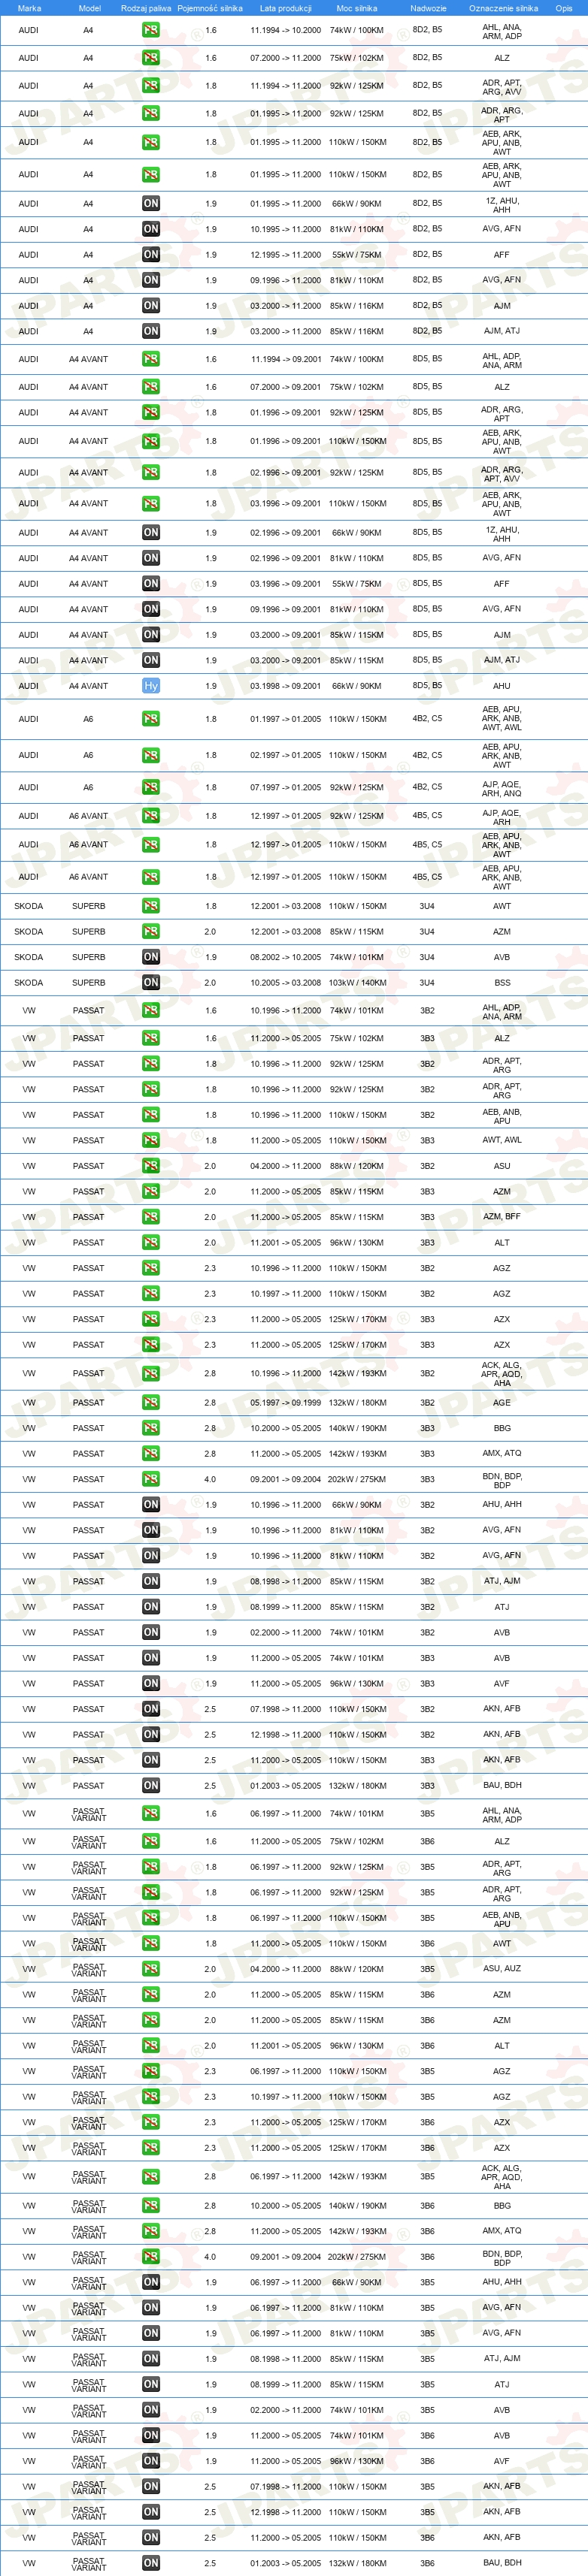This screenshot has width=588, height=2576.
Task: Select the 12.1995 -> 11.2000 production date
Action: point(286,255)
